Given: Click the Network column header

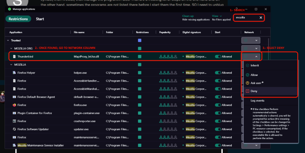Looking at the screenshot, I should 249,32.
